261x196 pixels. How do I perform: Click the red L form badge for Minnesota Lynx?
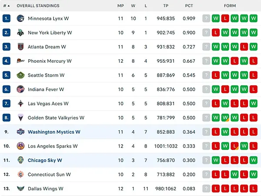(x=225, y=18)
